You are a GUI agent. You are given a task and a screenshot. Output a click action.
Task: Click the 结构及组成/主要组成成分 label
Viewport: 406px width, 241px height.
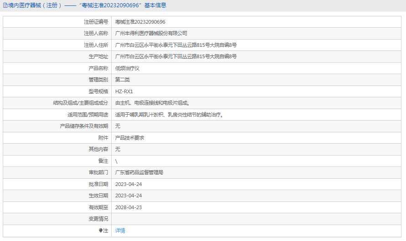81,103
